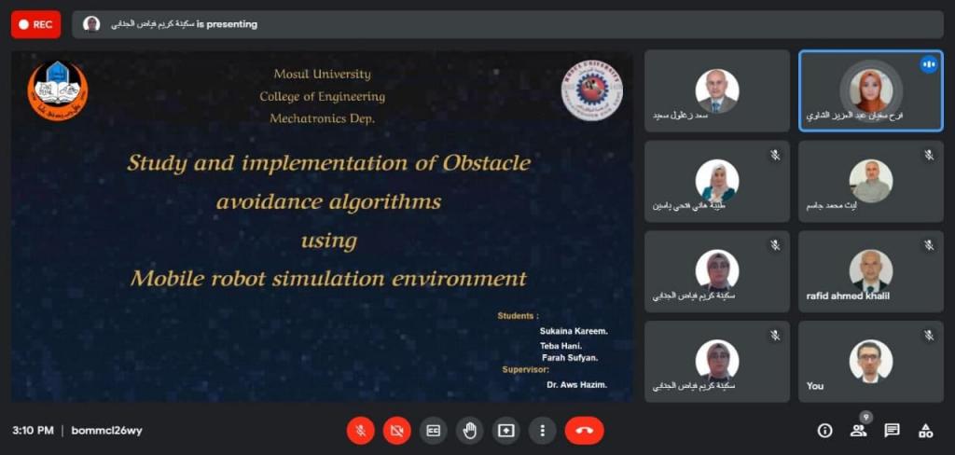Click the shared presentation slide
Screen dimensions: 955x455
point(322,227)
